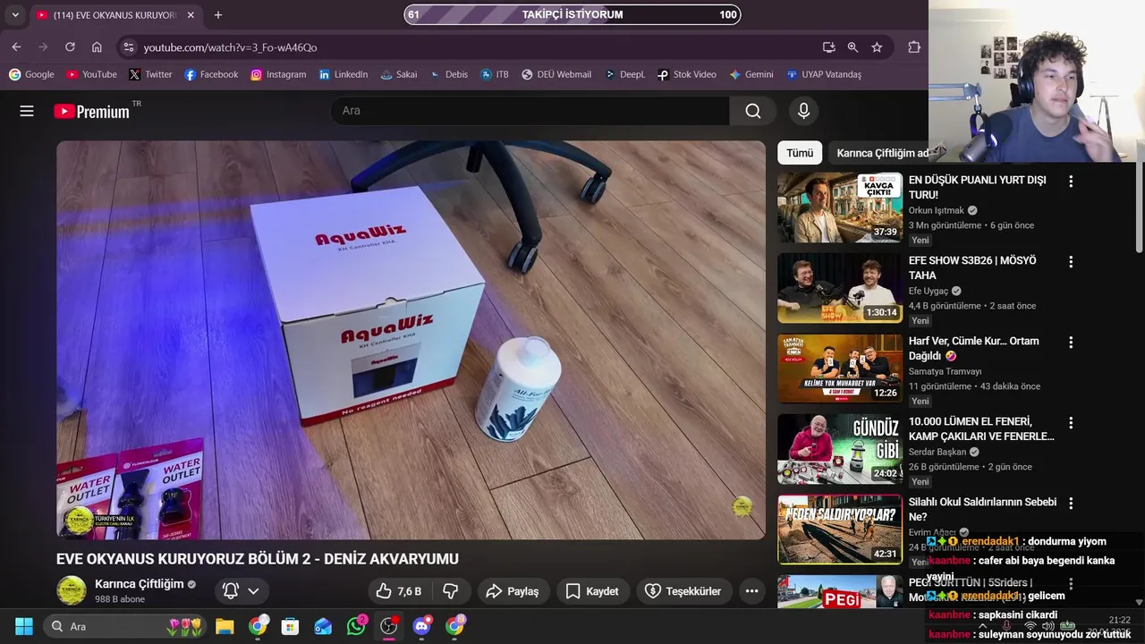Viewport: 1145px width, 644px height.
Task: Go to browser home page icon
Action: click(97, 47)
